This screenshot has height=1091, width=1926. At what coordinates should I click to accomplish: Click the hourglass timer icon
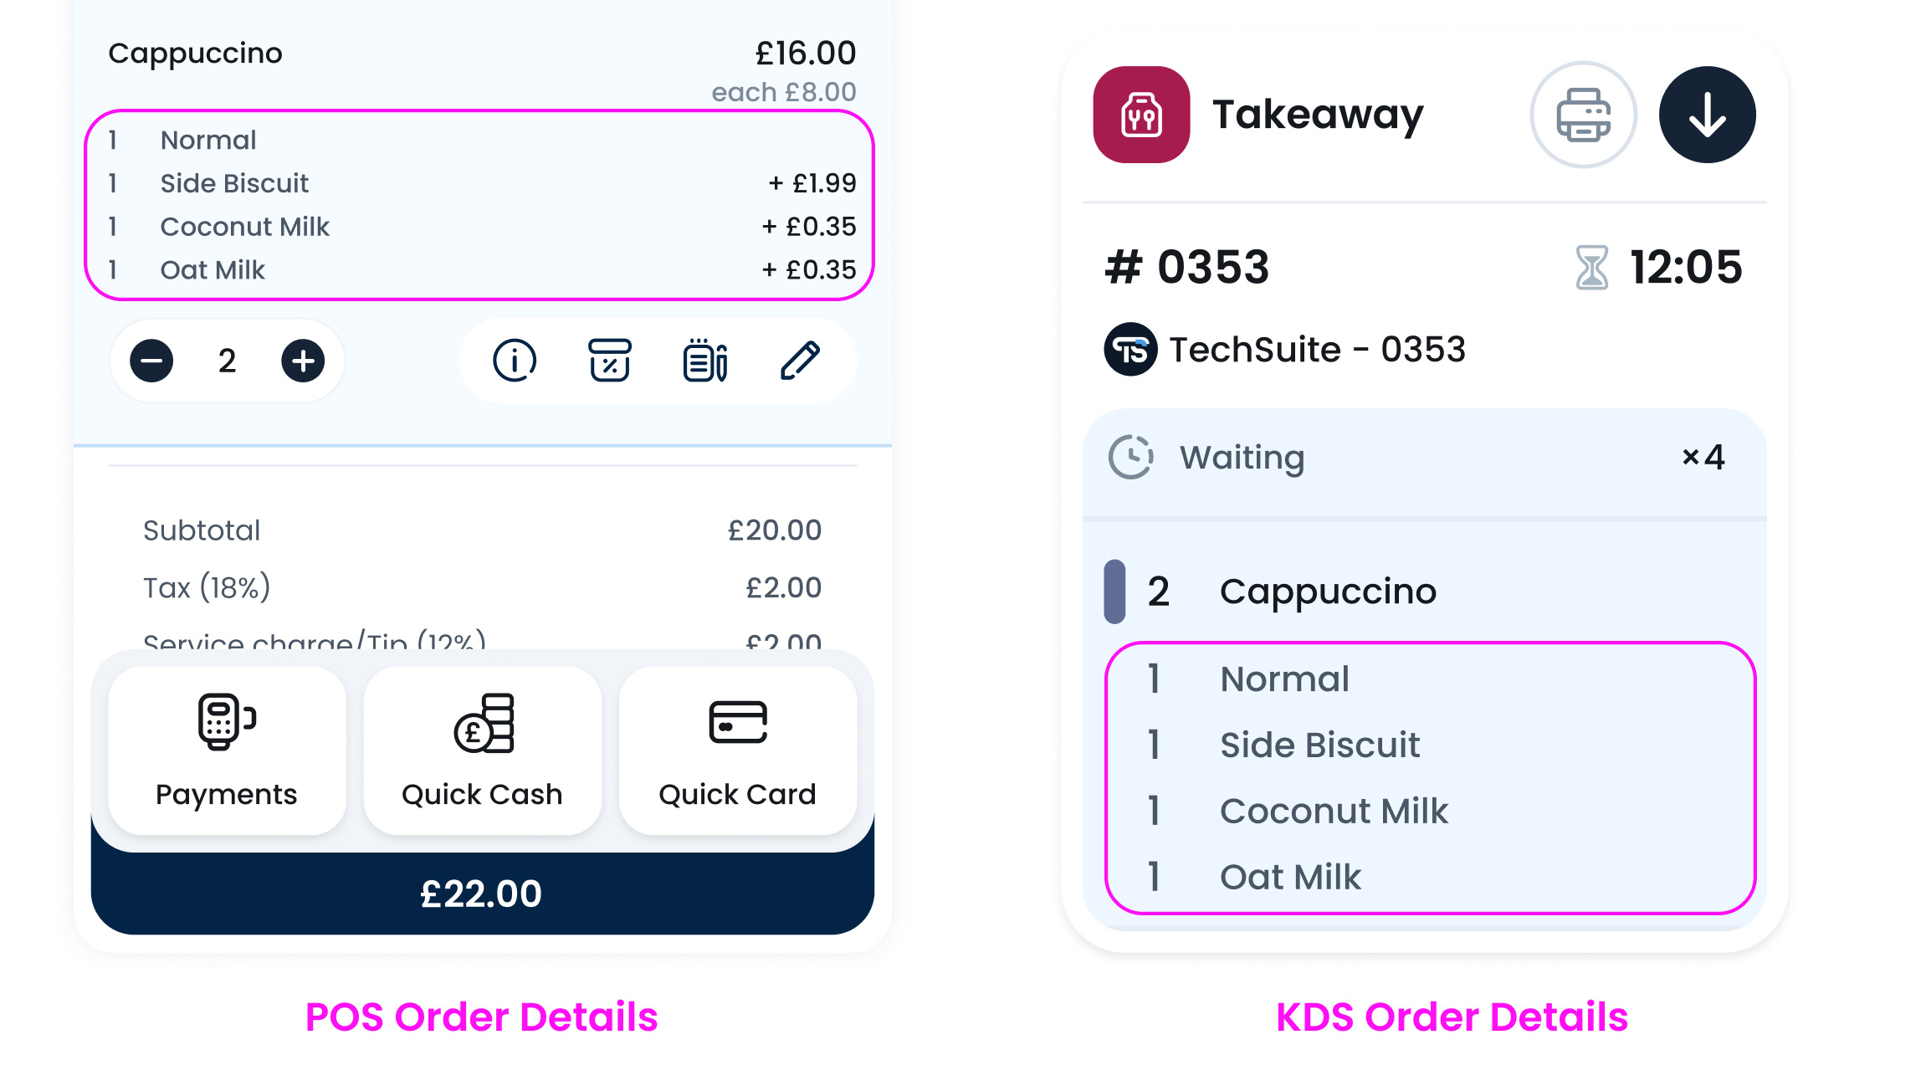1591,268
